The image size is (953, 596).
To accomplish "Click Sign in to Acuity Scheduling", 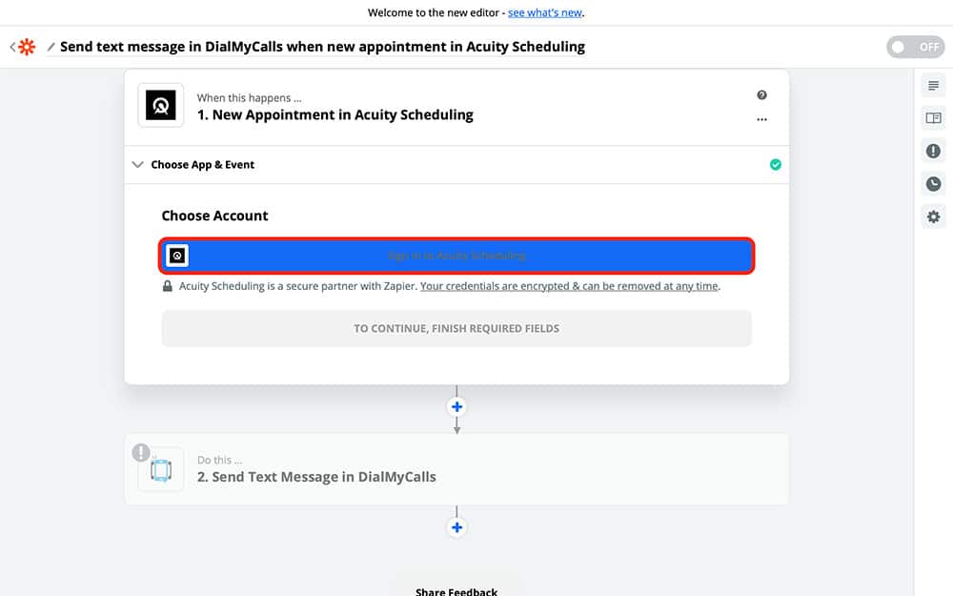I will 456,256.
